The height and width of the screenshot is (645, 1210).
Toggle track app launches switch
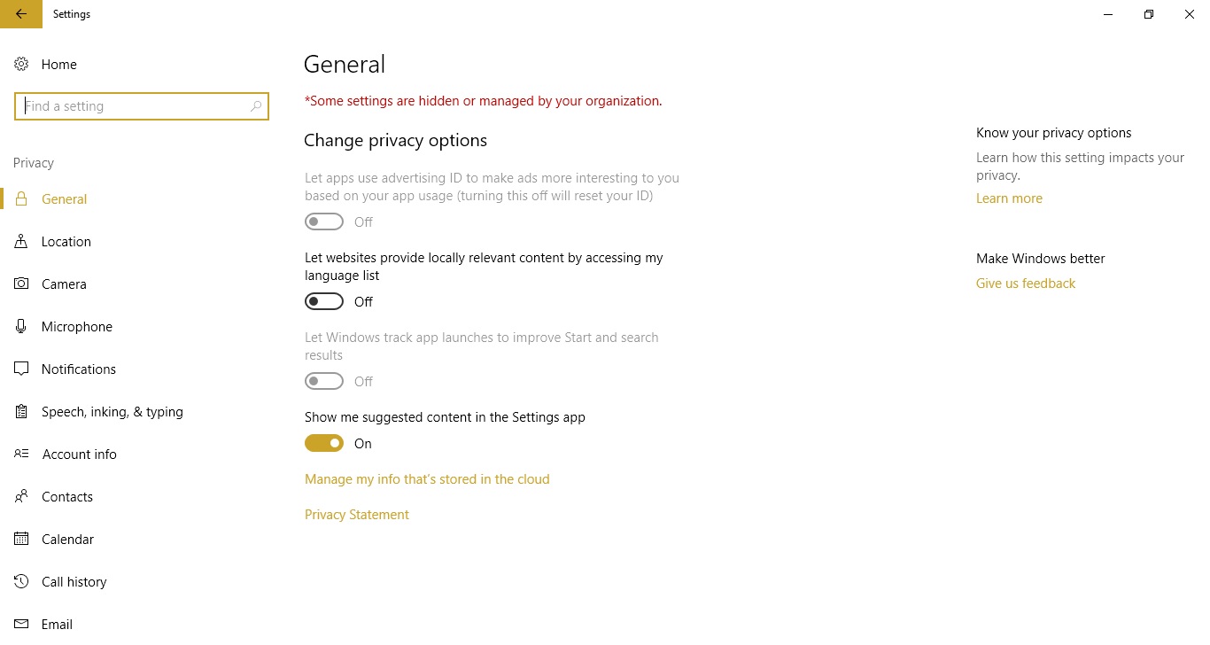coord(324,382)
